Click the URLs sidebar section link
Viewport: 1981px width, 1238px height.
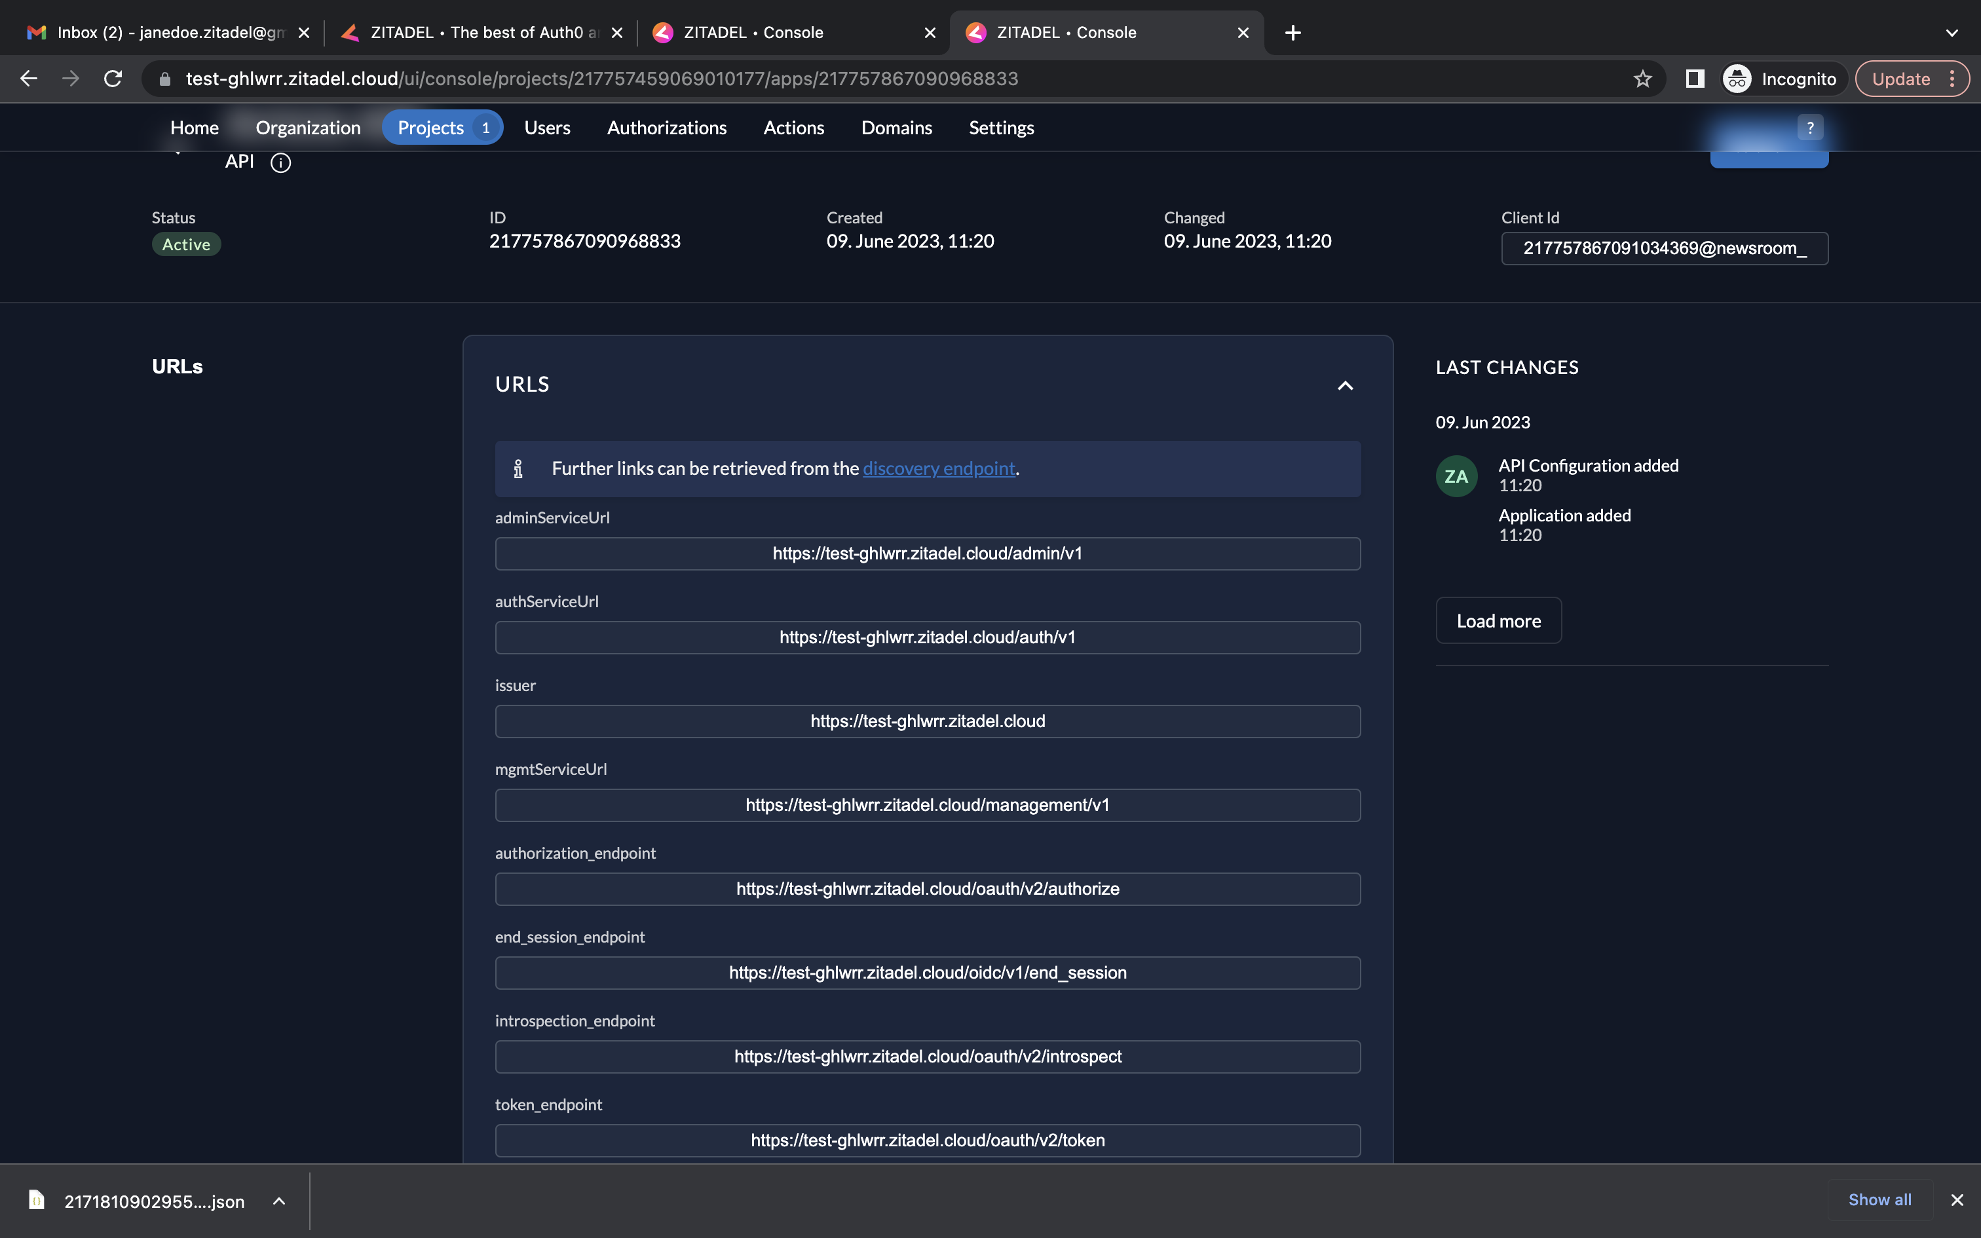pos(177,366)
